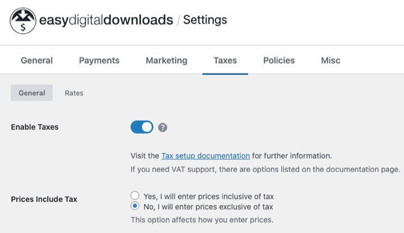Screen dimensions: 404x233
Task: Click the easydigitaldownloads brand name text
Action: pos(106,20)
